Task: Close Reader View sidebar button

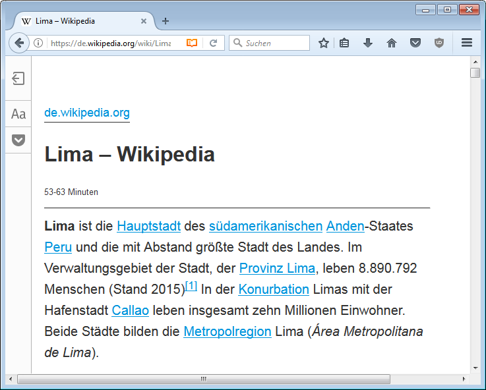Action: pyautogui.click(x=18, y=78)
